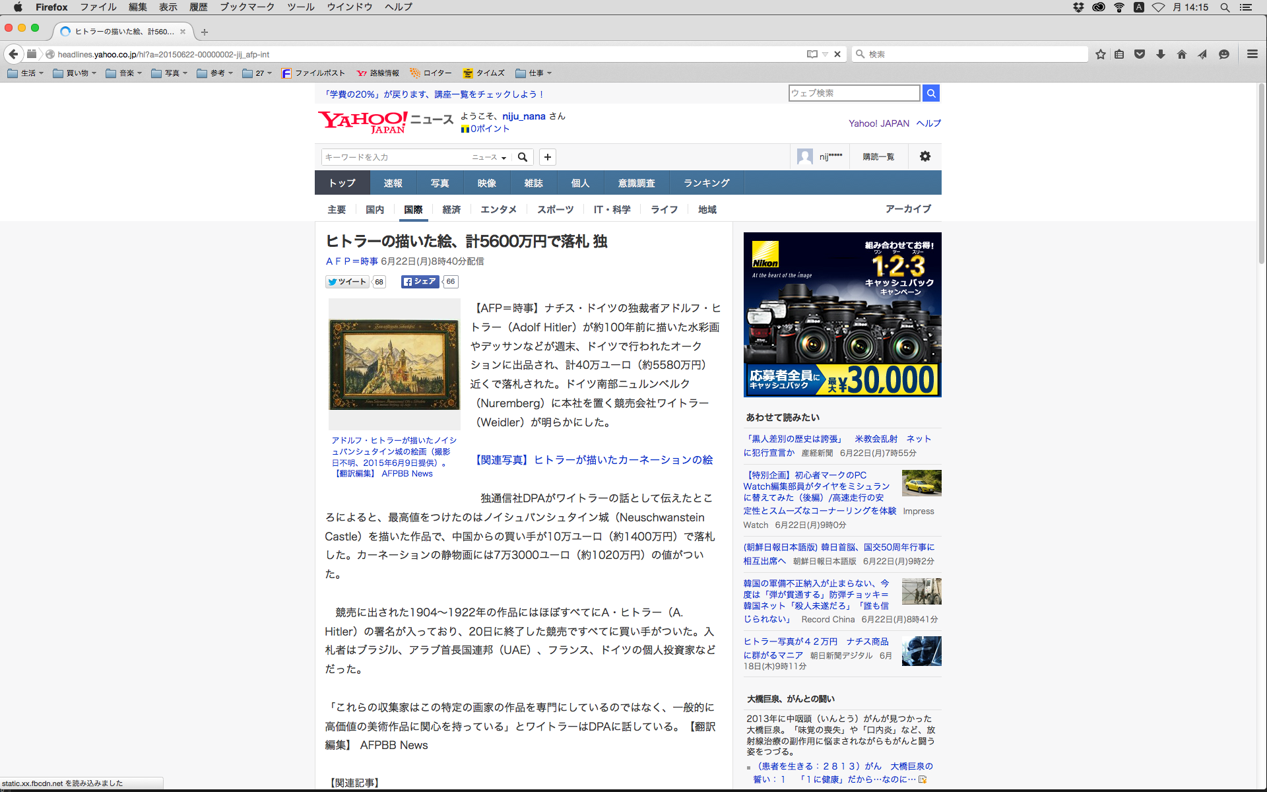Click the Neuschwanstein castle painting thumbnail
This screenshot has width=1267, height=792.
click(394, 364)
